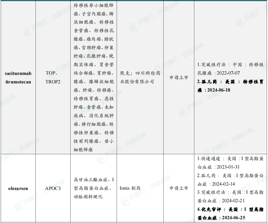This screenshot has height=223, width=268.
Task: Click the drug name 'olezarsen'
Action: [x=18, y=188]
